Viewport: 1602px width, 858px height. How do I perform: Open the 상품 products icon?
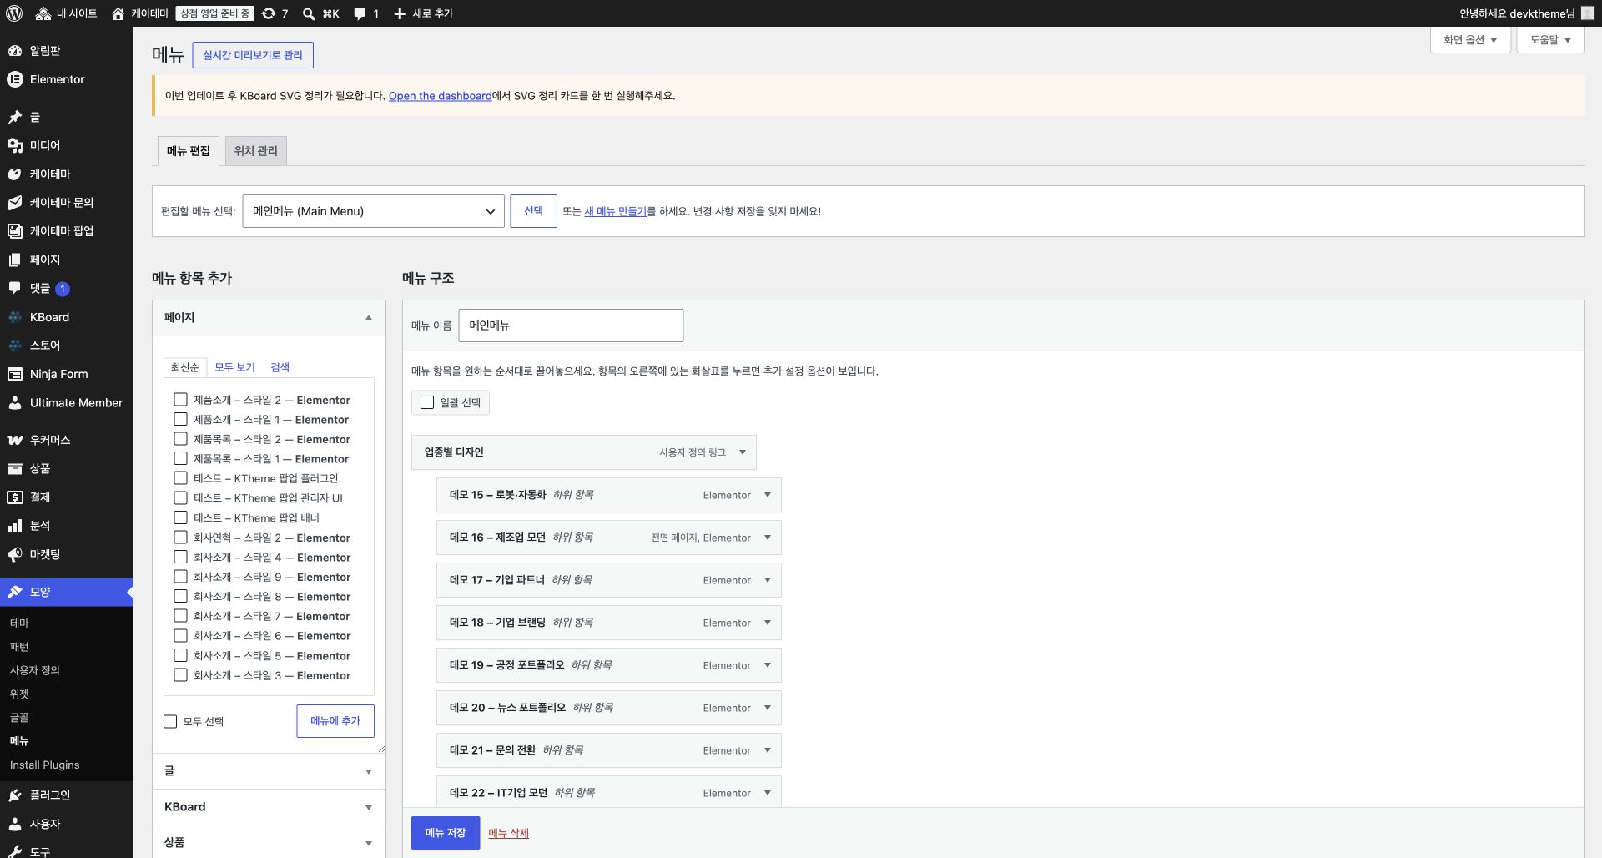15,468
